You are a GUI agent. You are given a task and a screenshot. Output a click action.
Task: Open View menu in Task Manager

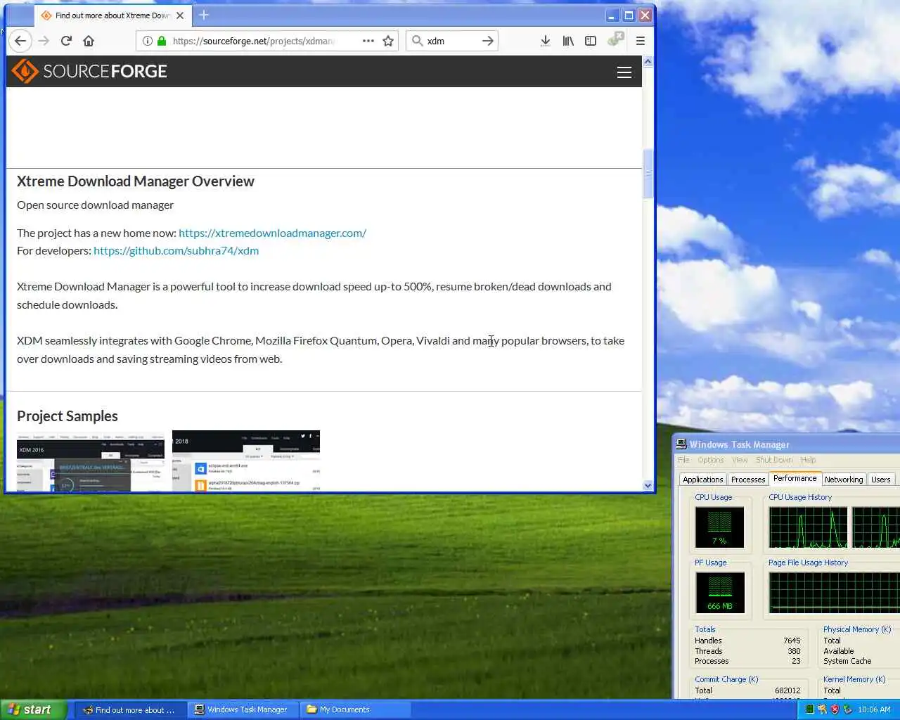pos(740,460)
